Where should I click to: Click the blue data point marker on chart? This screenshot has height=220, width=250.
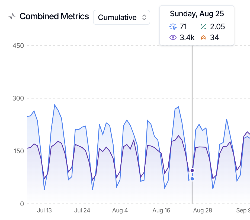pos(192,179)
